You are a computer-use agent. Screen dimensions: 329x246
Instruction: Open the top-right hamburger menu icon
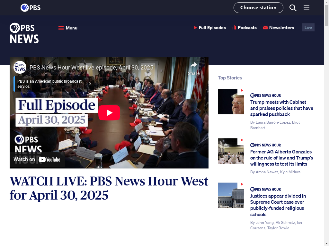click(306, 8)
